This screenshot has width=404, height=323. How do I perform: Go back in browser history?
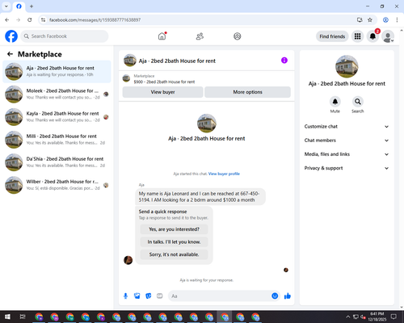(x=7, y=20)
